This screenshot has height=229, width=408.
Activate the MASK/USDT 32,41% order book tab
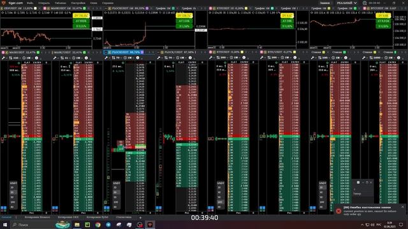[68, 52]
